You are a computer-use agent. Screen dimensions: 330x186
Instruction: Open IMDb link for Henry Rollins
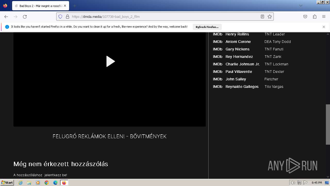click(x=218, y=34)
